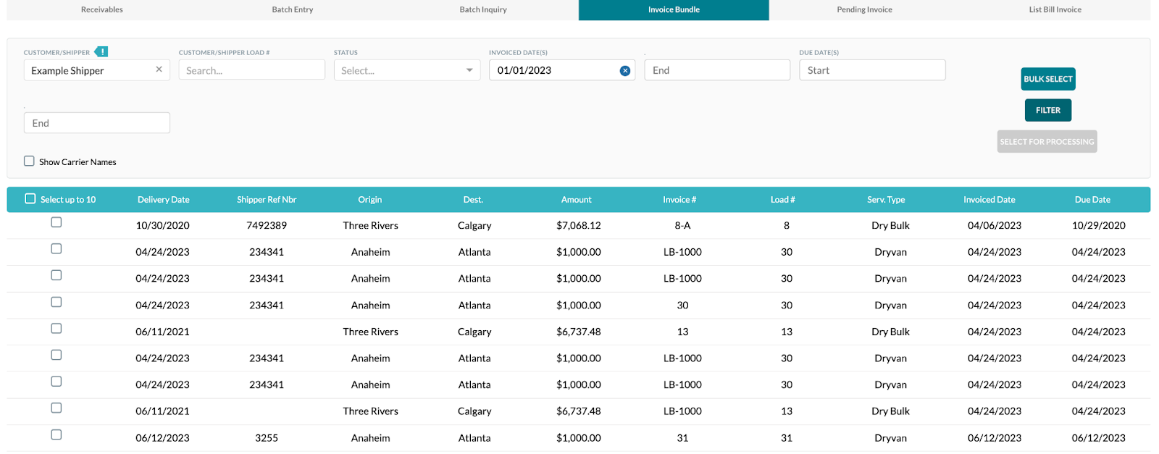The image size is (1159, 454).
Task: Check the Three Rivers LB-1000 row
Action: (x=56, y=408)
